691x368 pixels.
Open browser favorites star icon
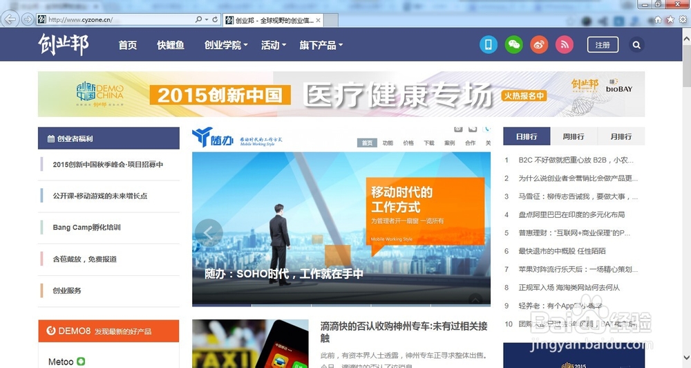[670, 19]
